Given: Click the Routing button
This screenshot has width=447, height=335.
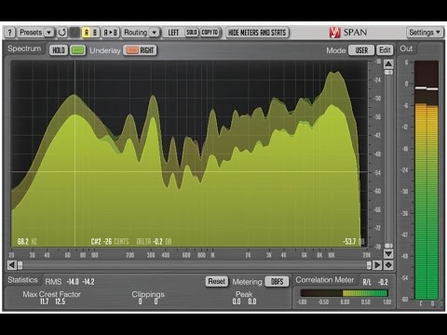Looking at the screenshot, I should pyautogui.click(x=136, y=33).
